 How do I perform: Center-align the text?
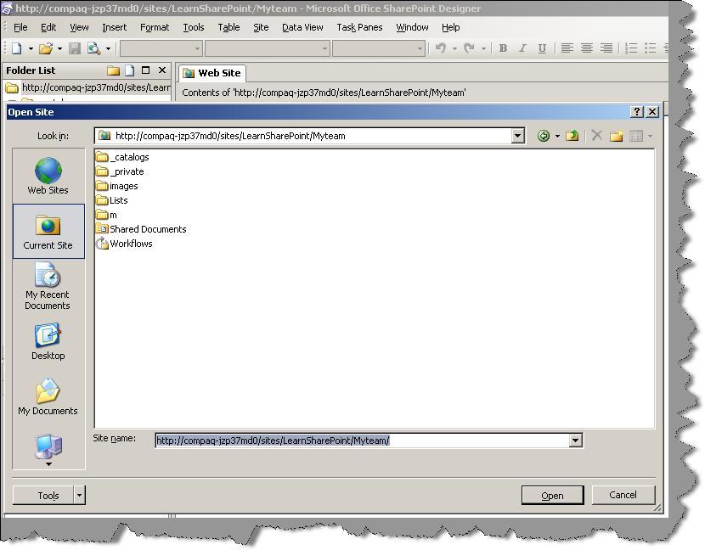[x=587, y=48]
